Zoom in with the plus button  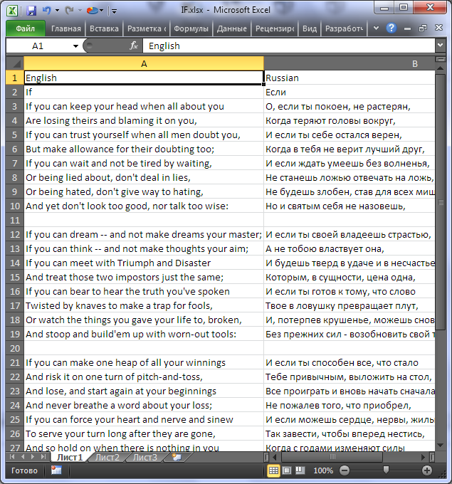tap(427, 470)
